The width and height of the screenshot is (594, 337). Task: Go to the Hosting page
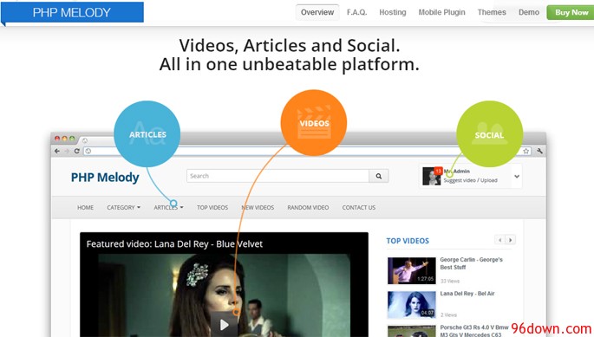[x=393, y=12]
